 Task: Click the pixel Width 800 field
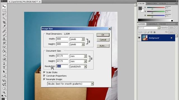62,39
